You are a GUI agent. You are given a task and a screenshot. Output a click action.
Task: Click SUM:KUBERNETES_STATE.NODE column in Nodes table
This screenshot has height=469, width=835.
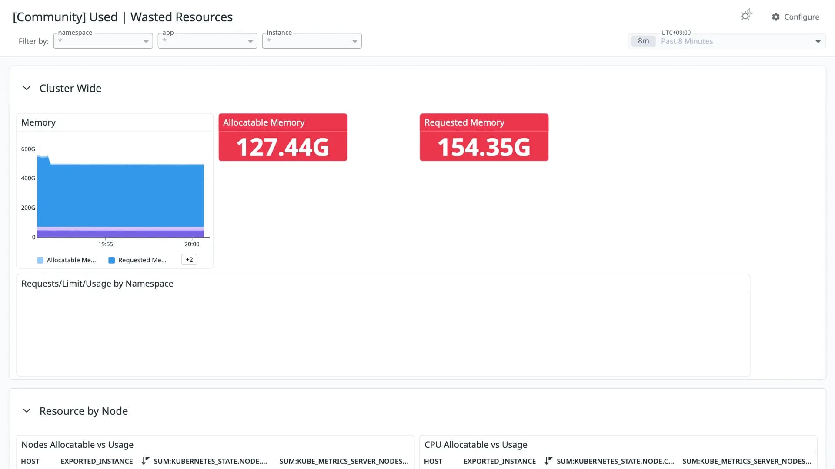point(210,461)
